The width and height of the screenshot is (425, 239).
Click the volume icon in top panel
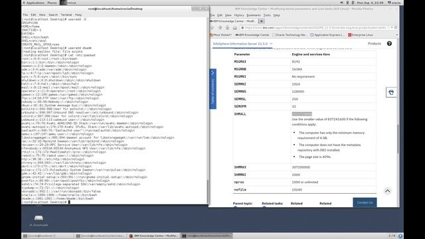pos(342,3)
